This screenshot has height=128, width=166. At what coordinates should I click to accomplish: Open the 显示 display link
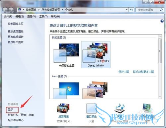(x=11, y=109)
